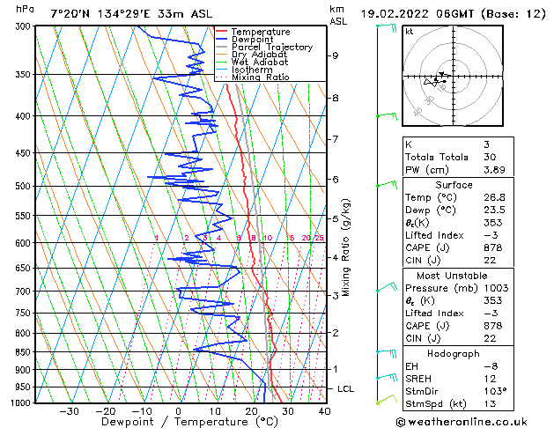Click the mixing ratio label 25 on chart
This screenshot has width=554, height=428.
point(320,238)
